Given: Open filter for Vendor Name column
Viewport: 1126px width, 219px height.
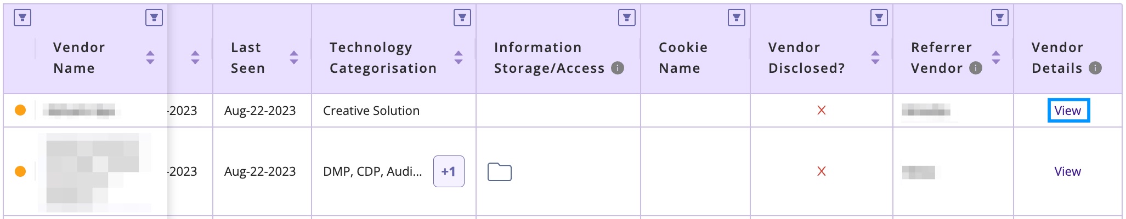Looking at the screenshot, I should click(x=154, y=18).
